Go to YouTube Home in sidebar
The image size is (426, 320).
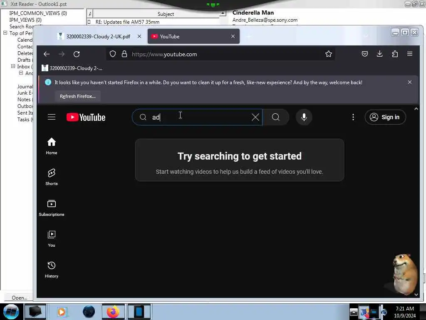pos(51,146)
